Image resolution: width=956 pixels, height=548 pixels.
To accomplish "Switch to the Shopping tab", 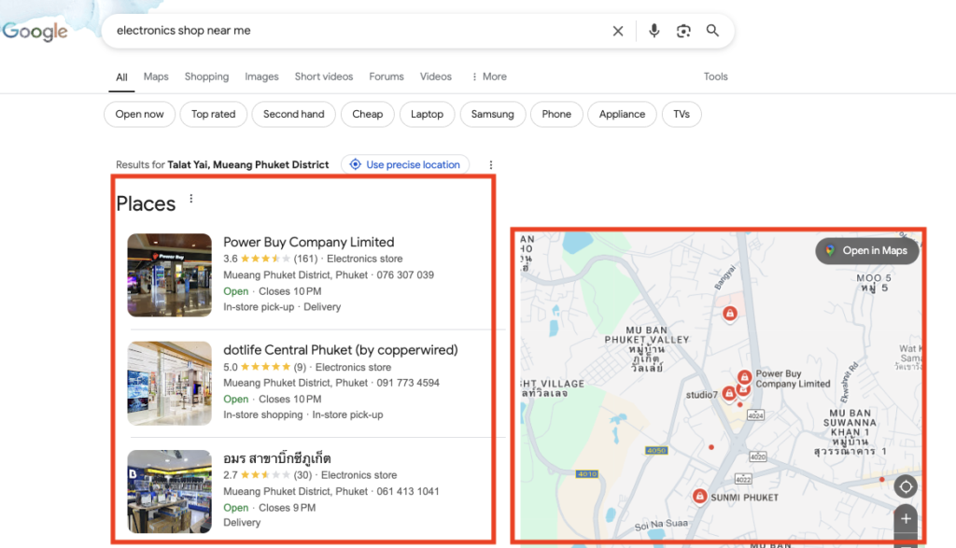I will pyautogui.click(x=206, y=77).
